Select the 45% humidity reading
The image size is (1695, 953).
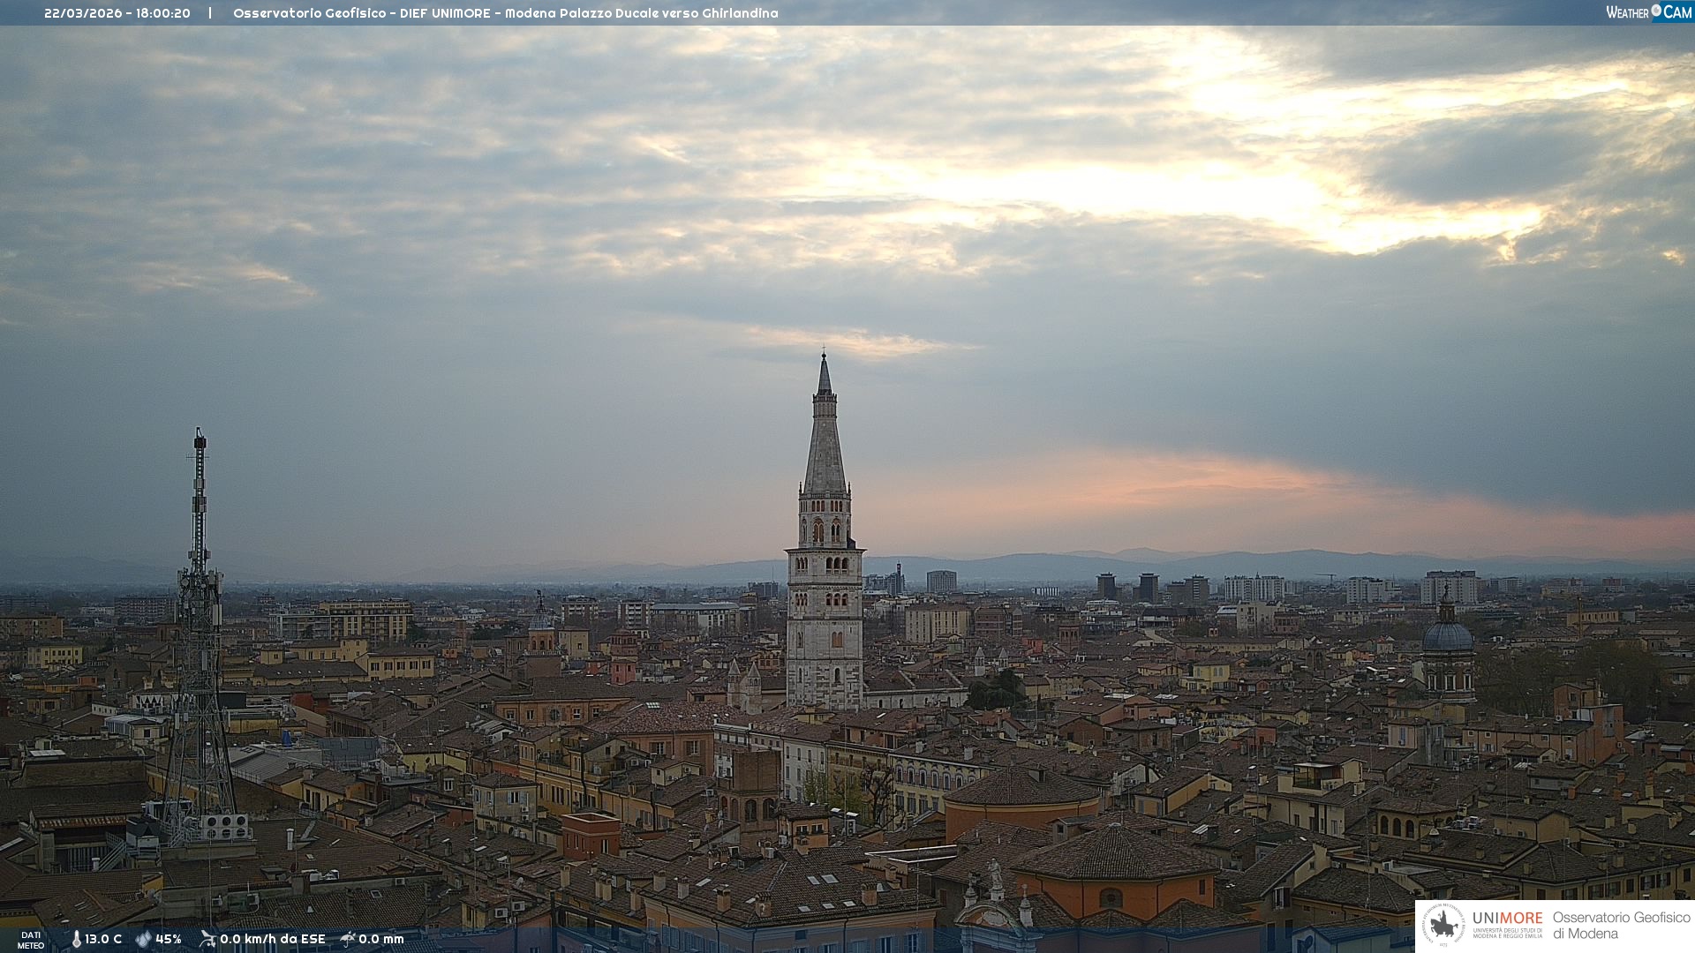point(168,940)
